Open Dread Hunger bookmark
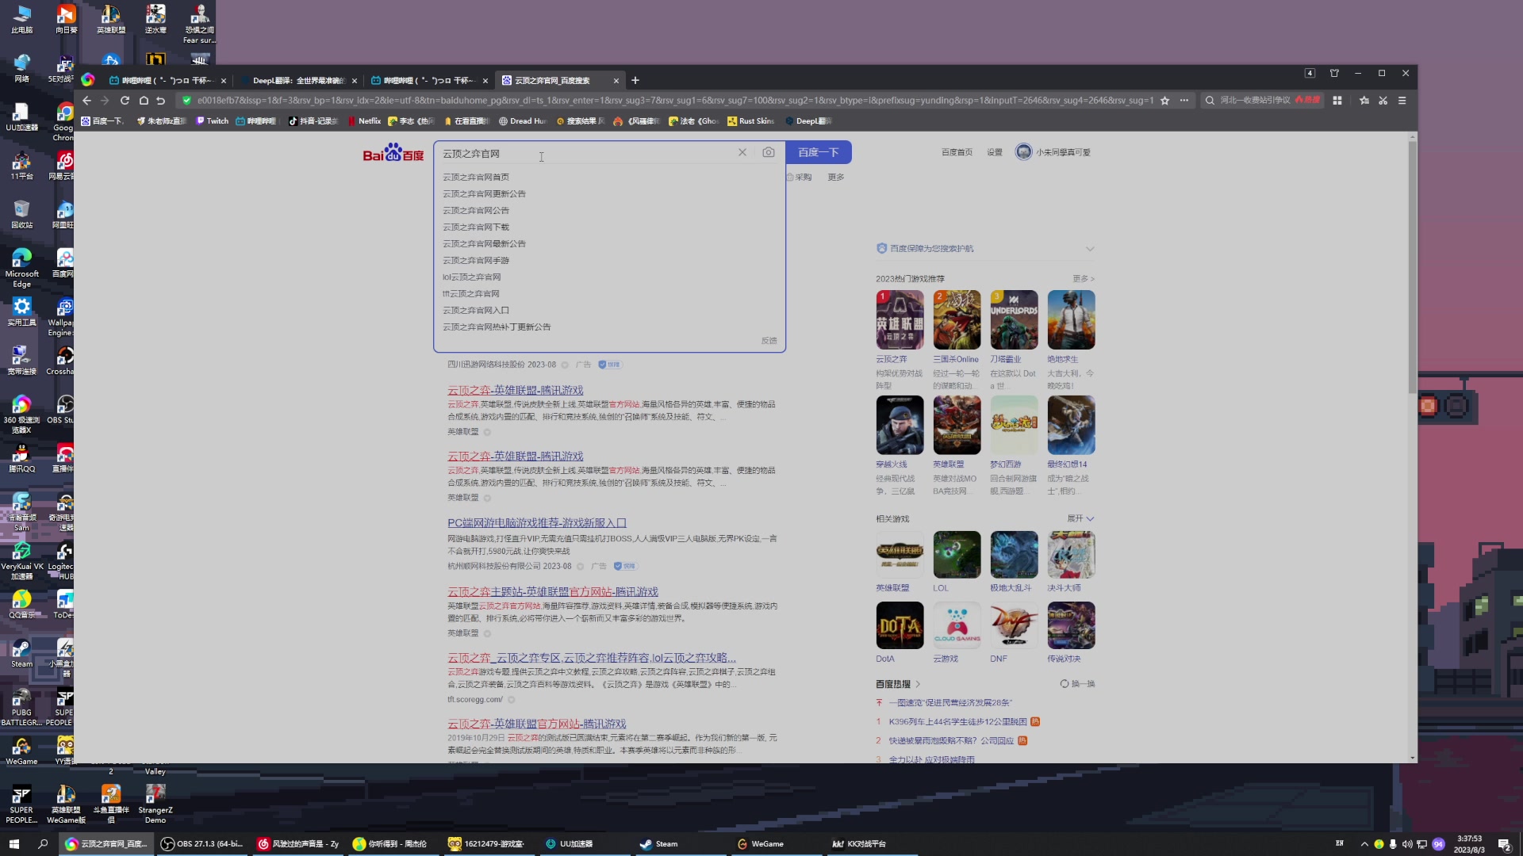This screenshot has height=856, width=1523. (523, 121)
